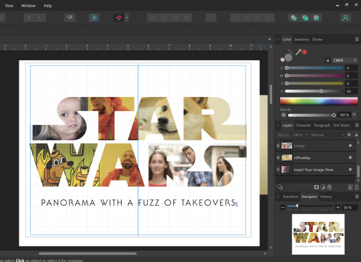Toggle visibility of the c09.webp layer
Screen dimensions: 361x262
(x=350, y=158)
